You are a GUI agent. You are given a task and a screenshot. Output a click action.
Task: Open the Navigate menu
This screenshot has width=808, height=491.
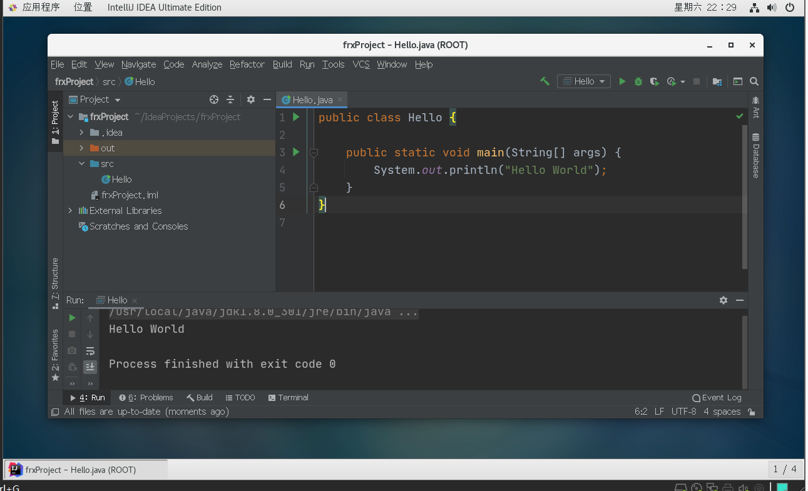click(139, 64)
